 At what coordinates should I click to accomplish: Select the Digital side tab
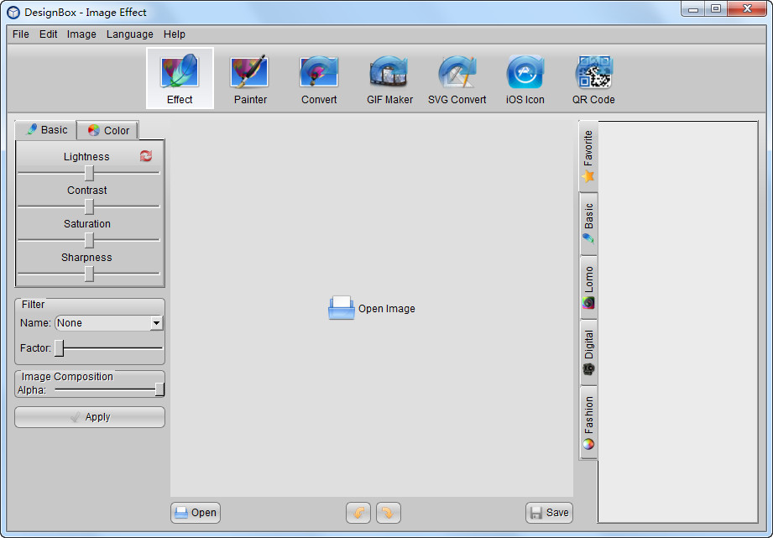pos(588,352)
